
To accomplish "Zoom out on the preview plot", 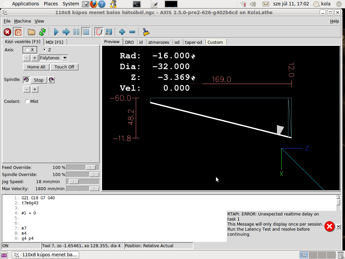I will [x=132, y=32].
